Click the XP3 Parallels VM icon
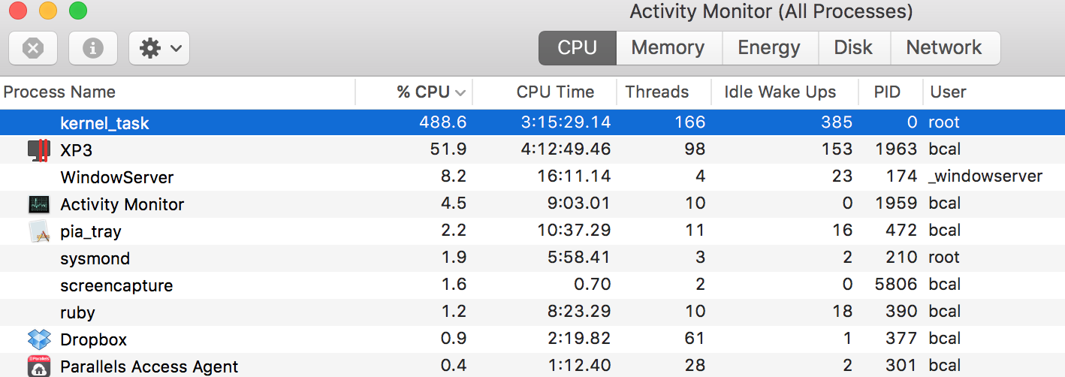The height and width of the screenshot is (377, 1065). pos(38,150)
